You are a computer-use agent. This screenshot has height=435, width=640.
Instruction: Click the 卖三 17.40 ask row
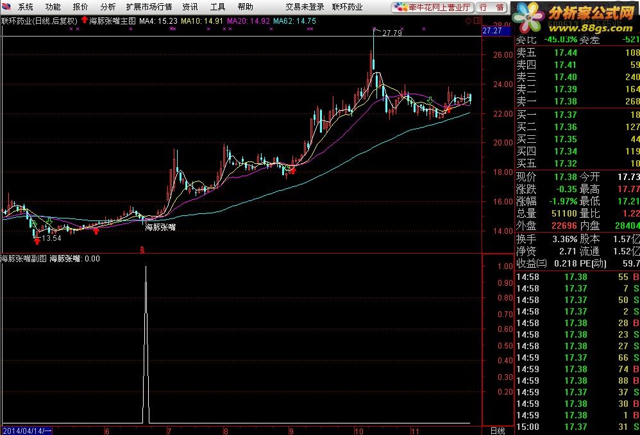[x=578, y=77]
